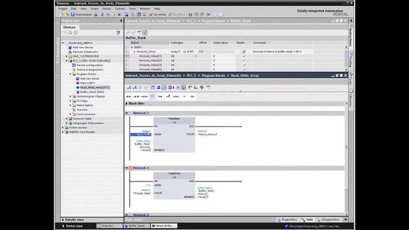Open the Window menu
The width and height of the screenshot is (409, 230).
tap(145, 8)
